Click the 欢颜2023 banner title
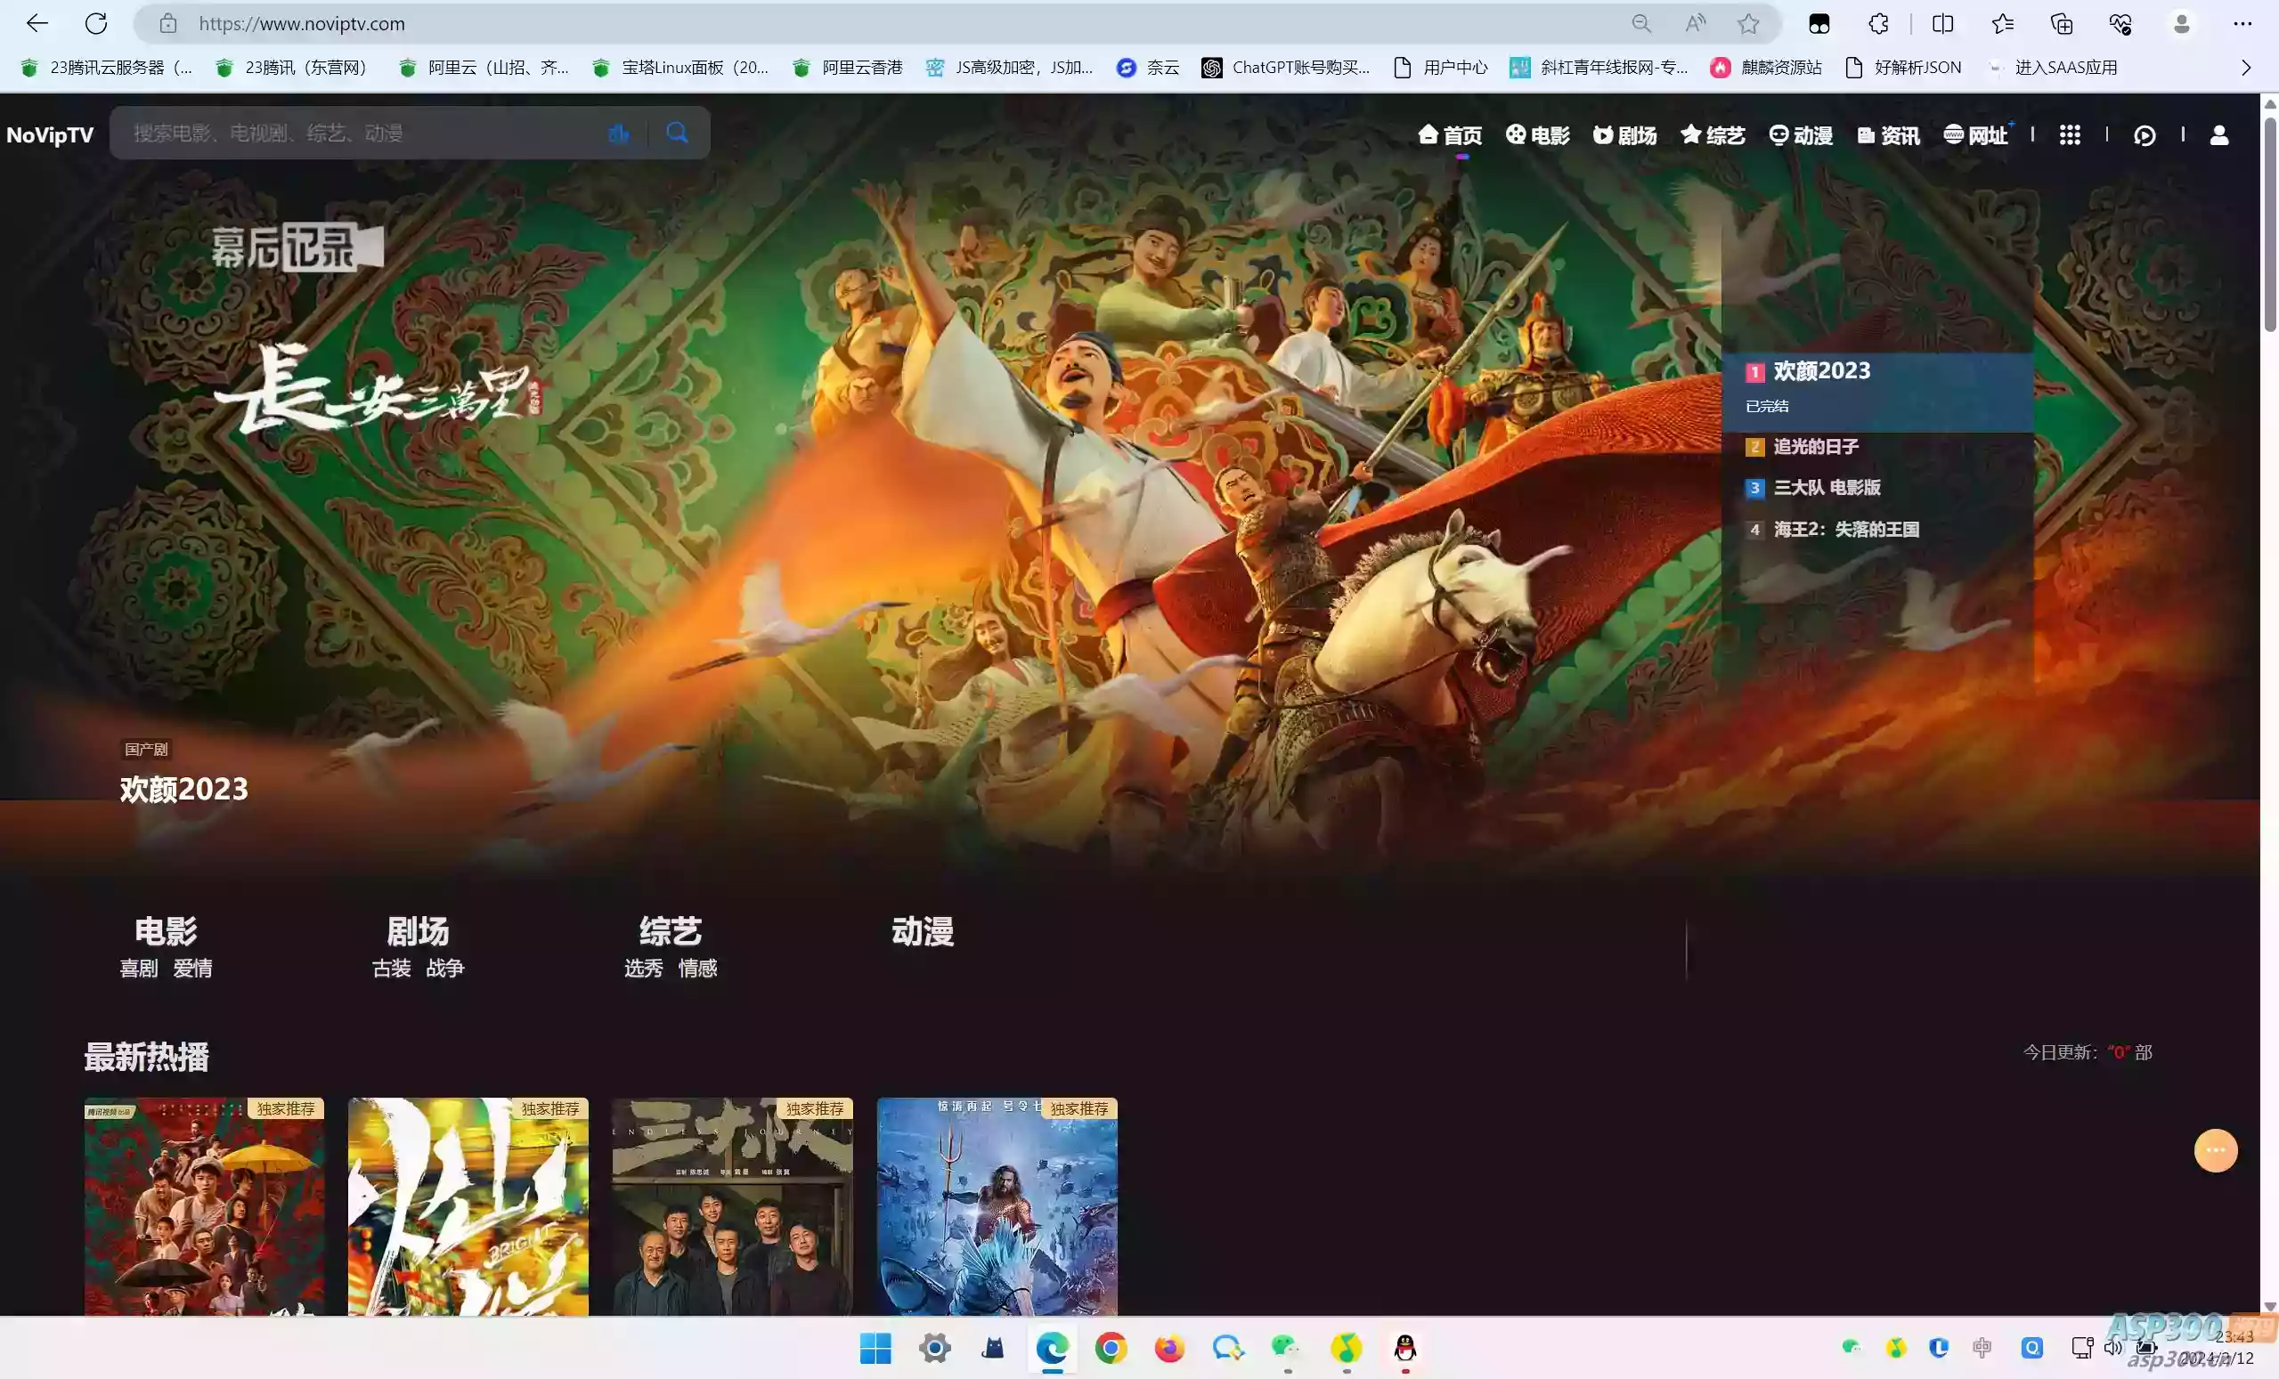The image size is (2279, 1379). click(184, 789)
